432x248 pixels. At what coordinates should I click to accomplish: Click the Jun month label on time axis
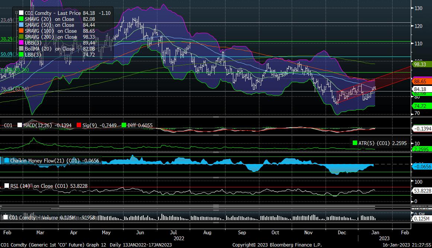pos(140,233)
